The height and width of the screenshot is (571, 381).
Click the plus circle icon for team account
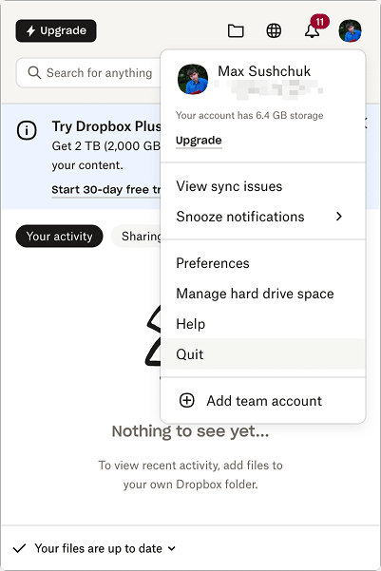[187, 401]
